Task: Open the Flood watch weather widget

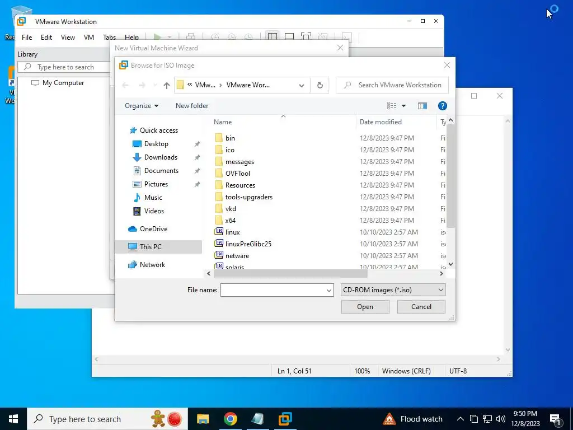Action: click(412, 419)
